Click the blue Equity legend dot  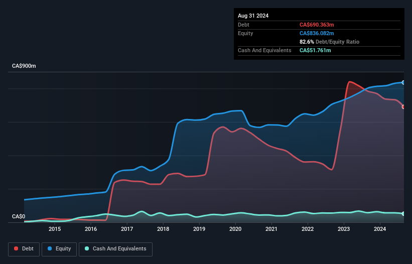(50, 248)
